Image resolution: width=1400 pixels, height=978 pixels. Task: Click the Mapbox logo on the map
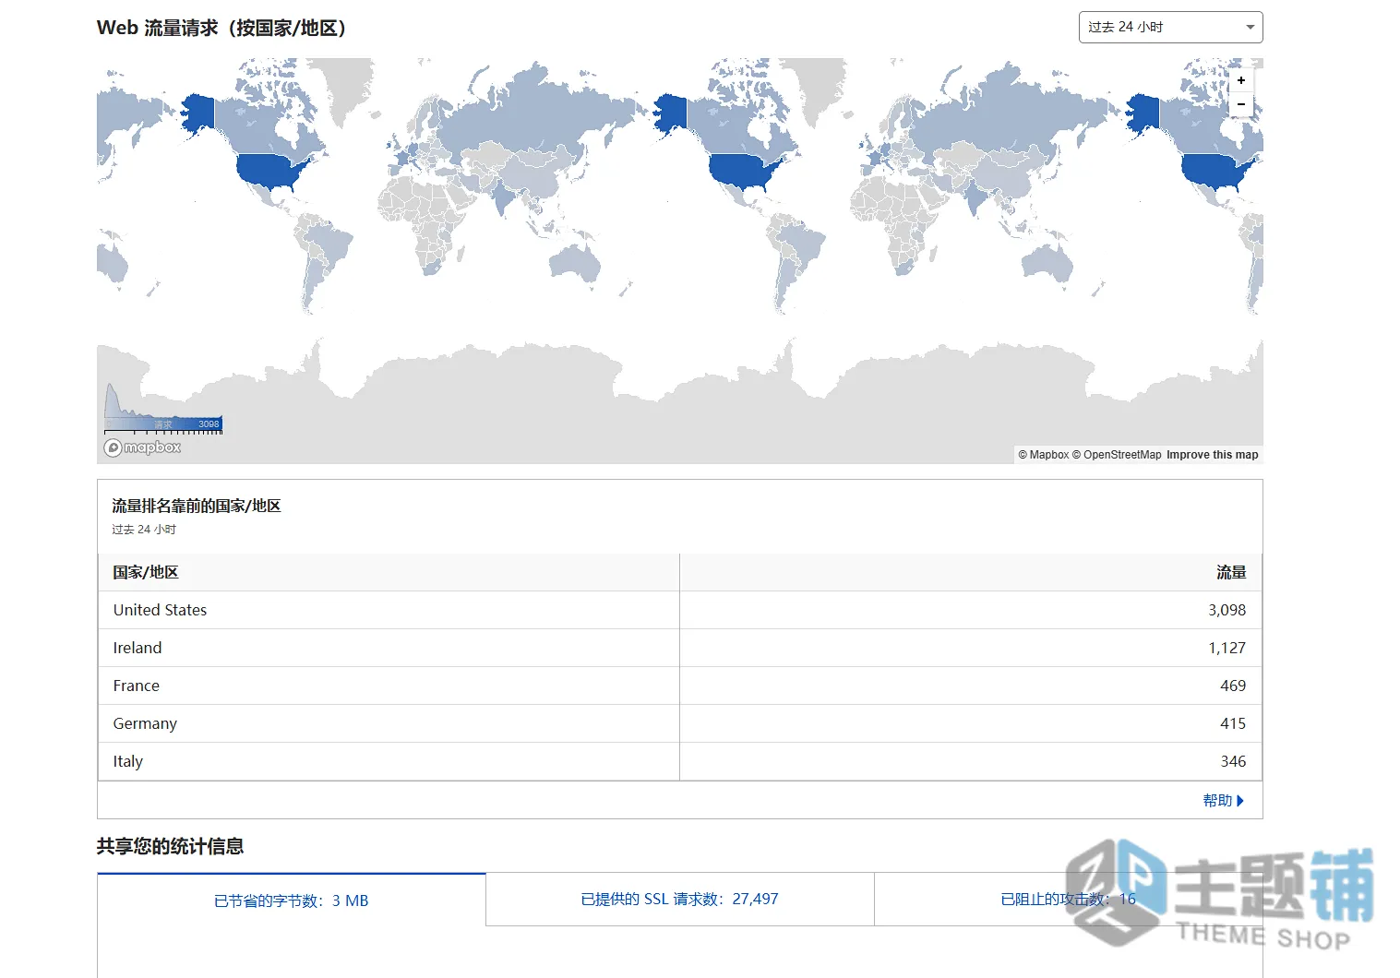click(143, 447)
